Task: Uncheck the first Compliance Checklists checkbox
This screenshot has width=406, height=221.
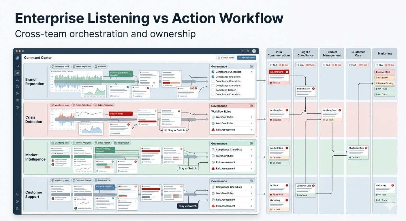Action: click(x=213, y=72)
